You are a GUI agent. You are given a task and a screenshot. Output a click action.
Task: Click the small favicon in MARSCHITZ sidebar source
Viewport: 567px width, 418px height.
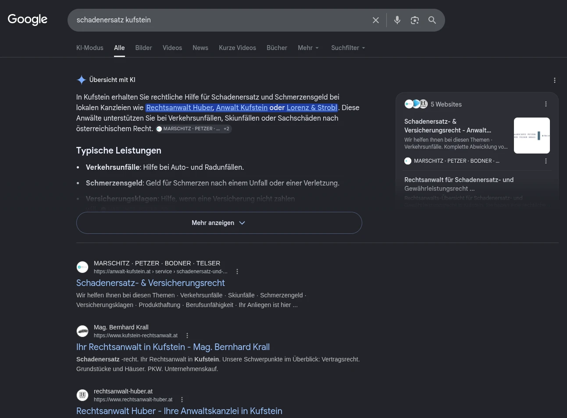coord(408,161)
